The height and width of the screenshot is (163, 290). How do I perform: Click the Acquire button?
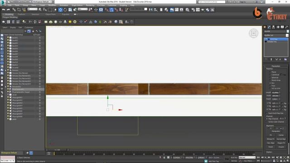pos(281,147)
